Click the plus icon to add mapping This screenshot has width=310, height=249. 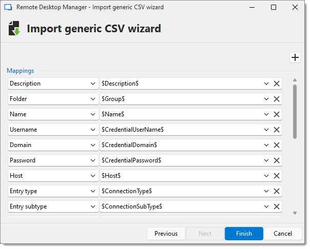coord(295,57)
